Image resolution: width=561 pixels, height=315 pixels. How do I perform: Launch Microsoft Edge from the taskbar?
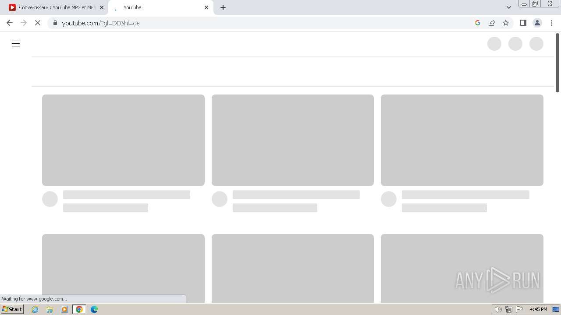(x=94, y=309)
